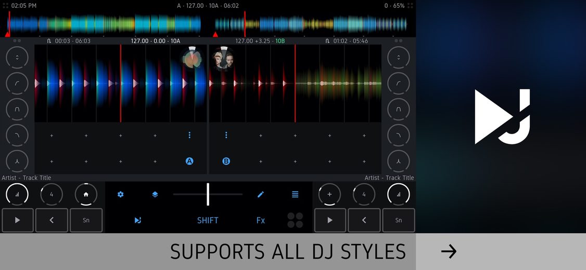Image resolution: width=586 pixels, height=270 pixels.
Task: Tap deck A up-down arrows knob
Action: point(17,58)
